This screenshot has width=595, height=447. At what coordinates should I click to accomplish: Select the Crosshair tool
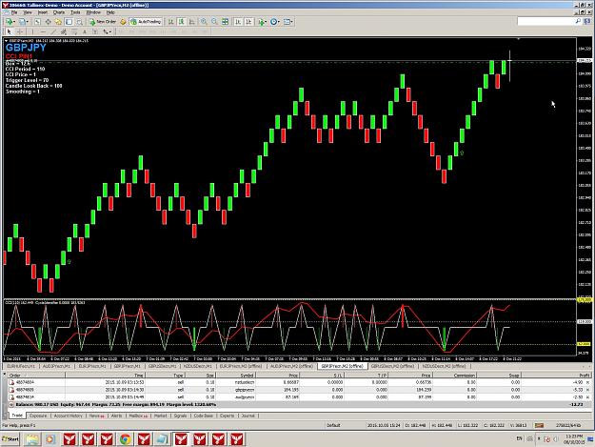click(x=20, y=31)
